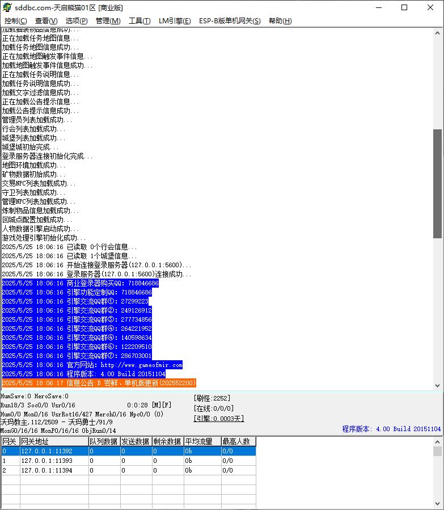Click the HumSave:0 HeroSave:0 status text
Image resolution: width=444 pixels, height=510 pixels.
35,396
